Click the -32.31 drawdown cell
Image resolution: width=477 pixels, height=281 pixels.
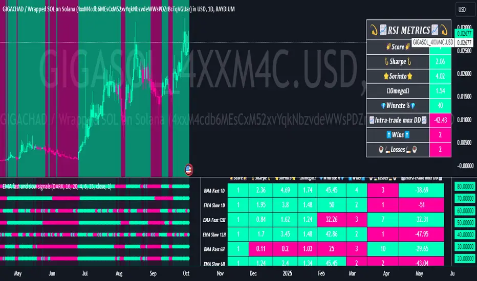coord(422,220)
